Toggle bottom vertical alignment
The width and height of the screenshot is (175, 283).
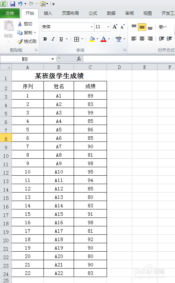150,27
